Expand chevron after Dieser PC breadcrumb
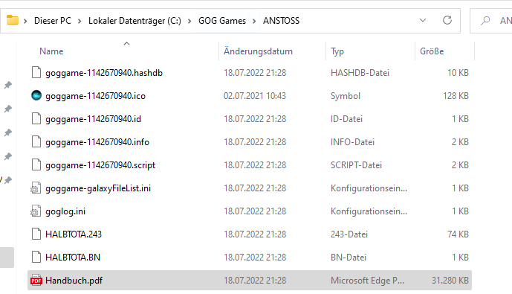This screenshot has width=512, height=294. [80, 22]
